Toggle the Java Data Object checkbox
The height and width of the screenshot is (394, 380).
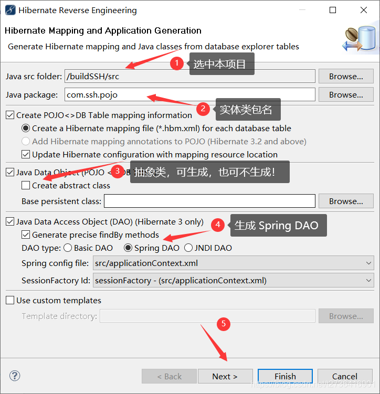(10, 173)
